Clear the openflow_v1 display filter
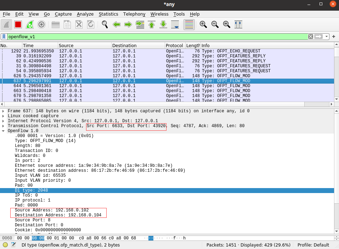This screenshot has height=249, width=339. coord(310,36)
